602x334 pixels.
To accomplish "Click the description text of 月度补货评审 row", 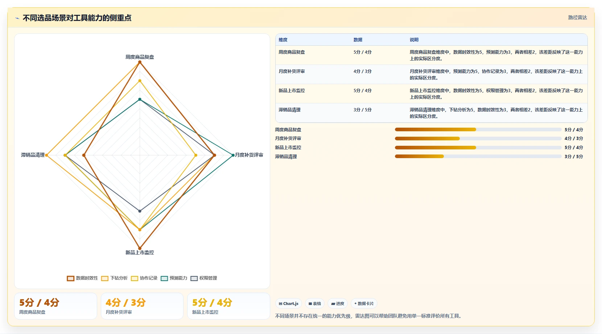I will point(496,75).
